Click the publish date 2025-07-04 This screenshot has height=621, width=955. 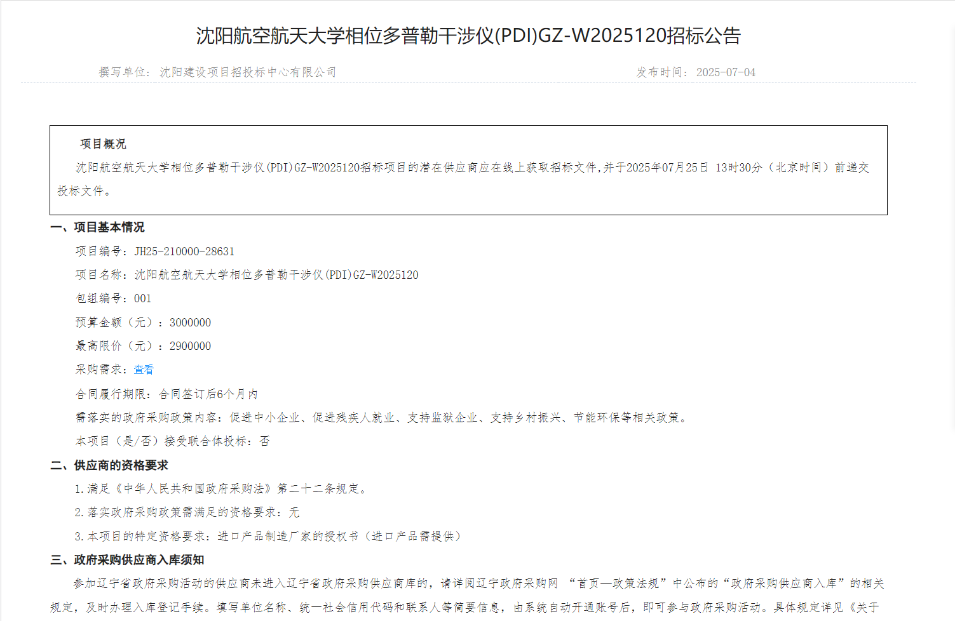[x=726, y=72]
